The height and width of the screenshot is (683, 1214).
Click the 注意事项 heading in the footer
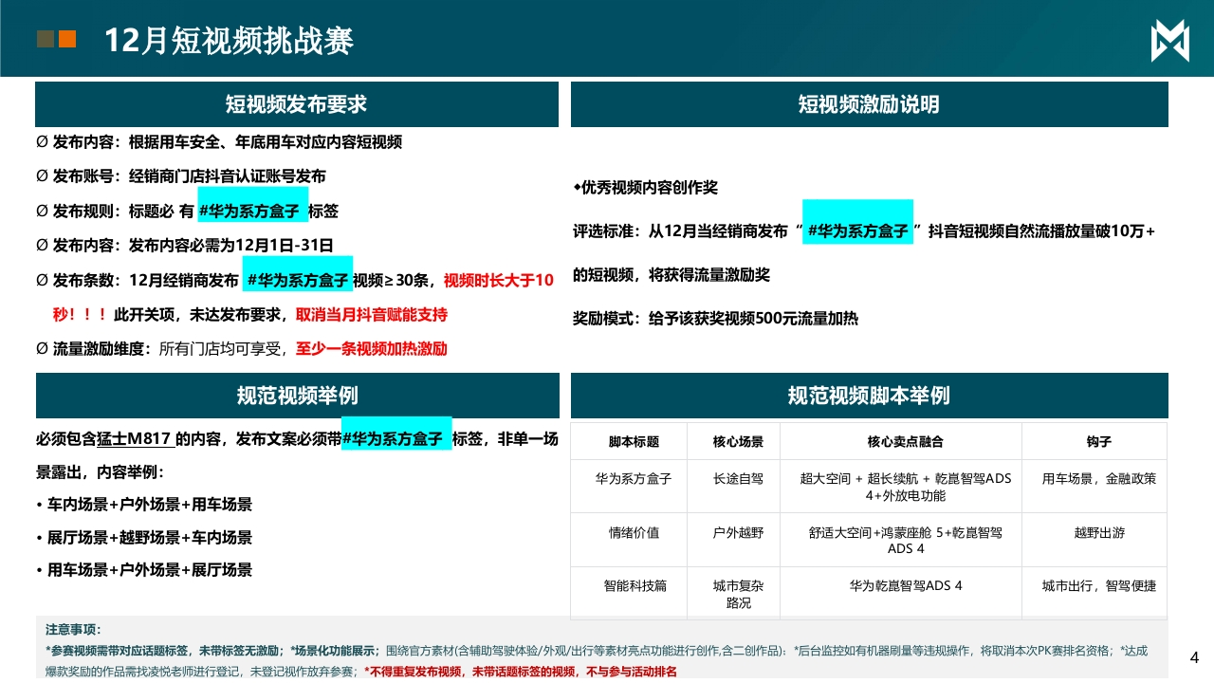tap(73, 630)
